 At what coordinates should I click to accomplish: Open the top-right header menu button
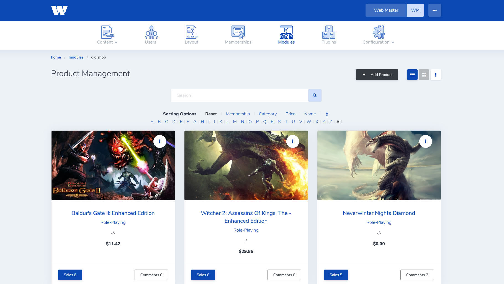tap(435, 10)
